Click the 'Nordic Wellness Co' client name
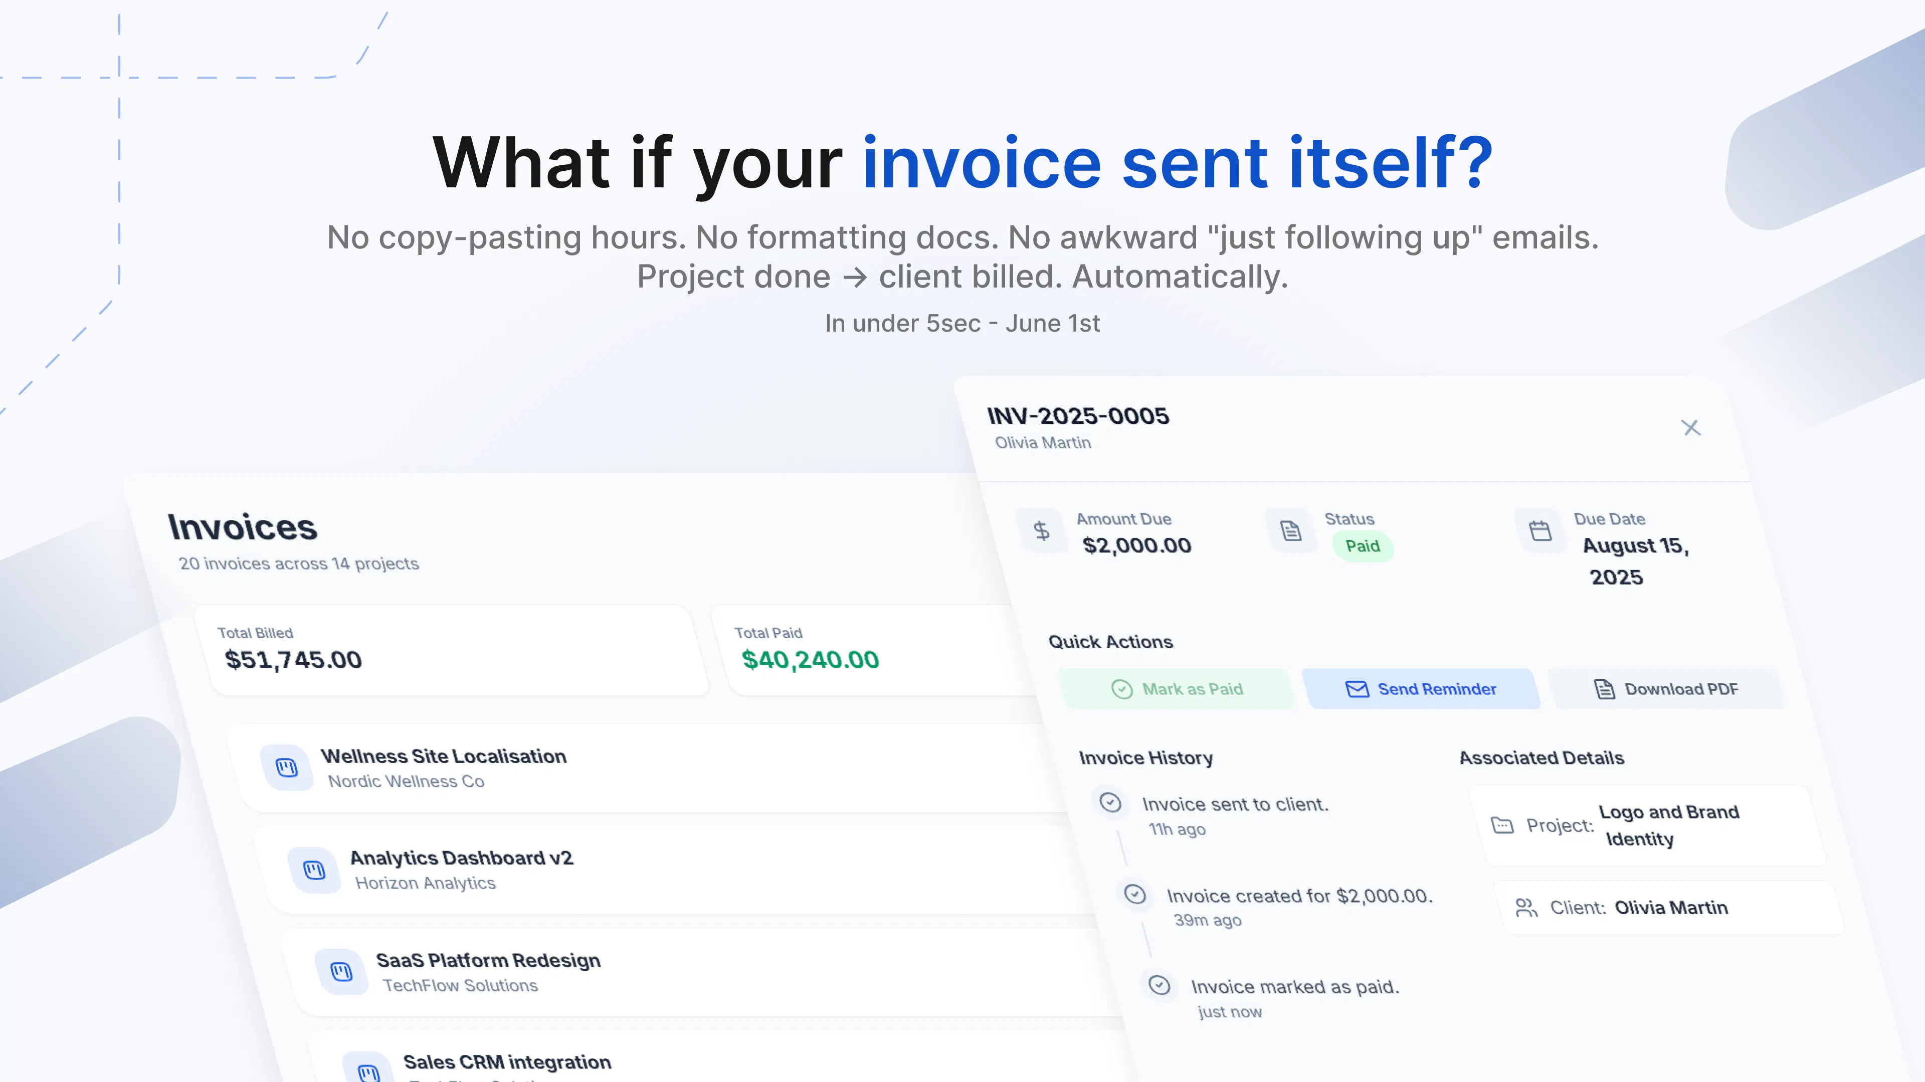The width and height of the screenshot is (1925, 1082). 406,781
